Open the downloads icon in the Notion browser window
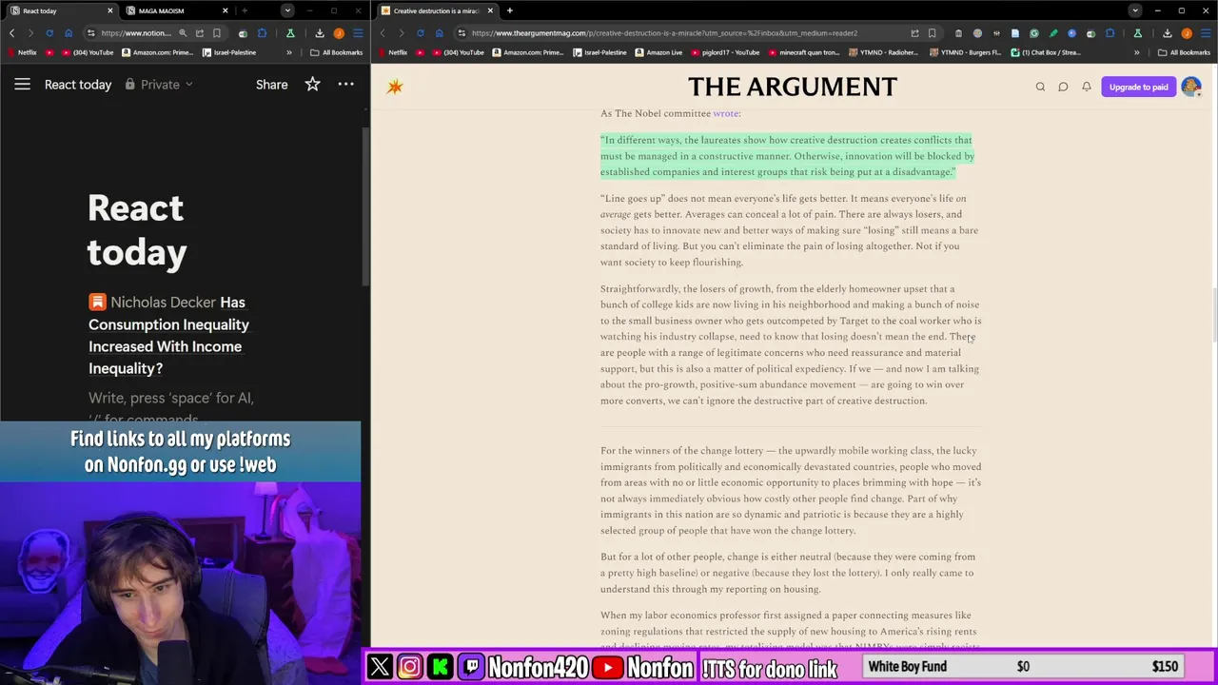The width and height of the screenshot is (1218, 685). pyautogui.click(x=319, y=33)
